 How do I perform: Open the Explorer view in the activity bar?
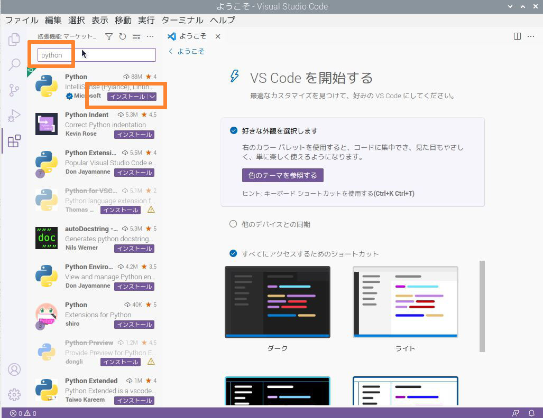(14, 40)
